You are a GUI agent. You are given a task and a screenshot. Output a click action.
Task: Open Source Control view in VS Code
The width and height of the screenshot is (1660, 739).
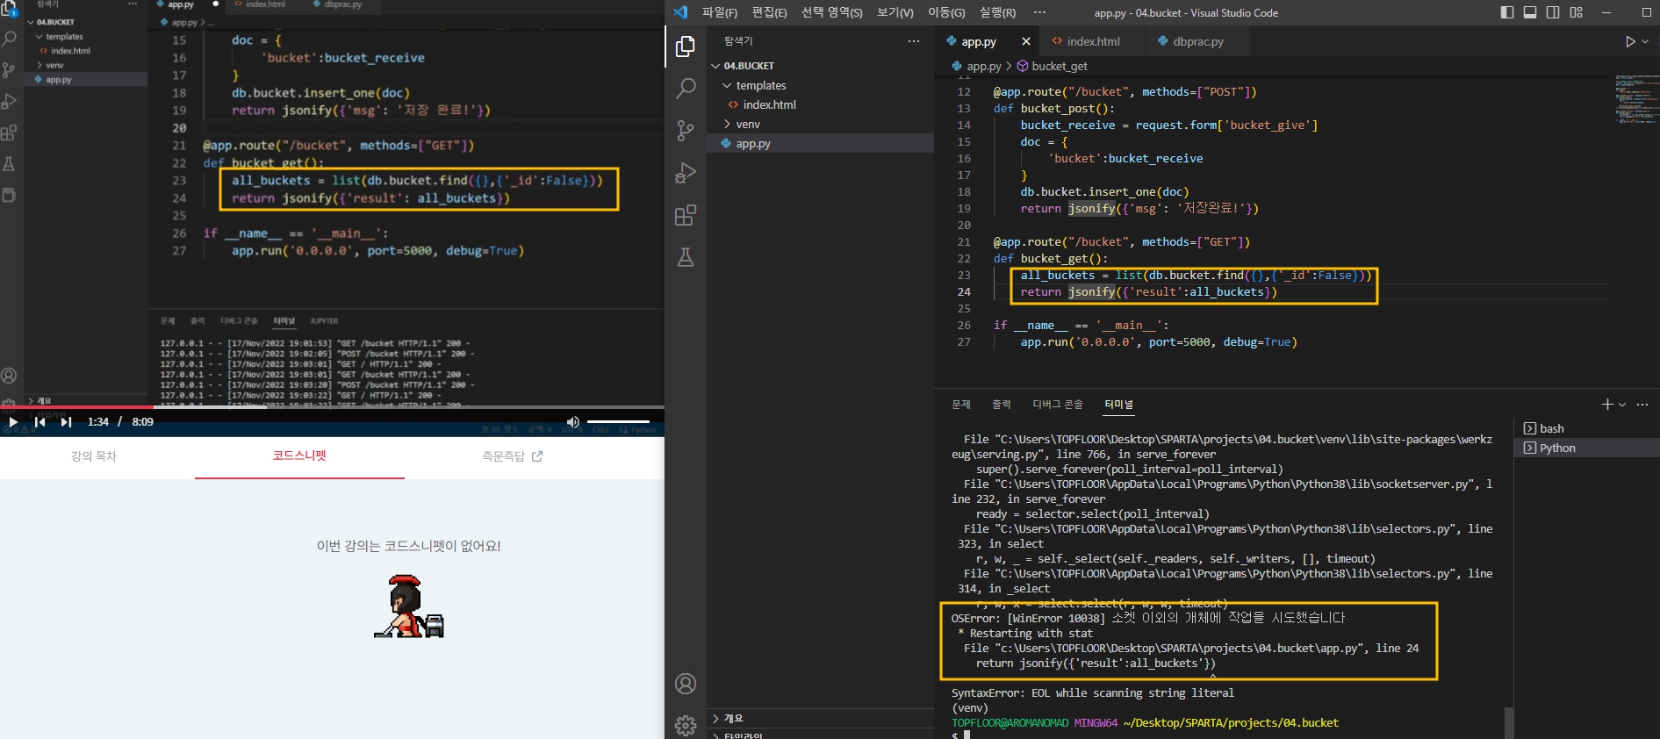(x=686, y=131)
